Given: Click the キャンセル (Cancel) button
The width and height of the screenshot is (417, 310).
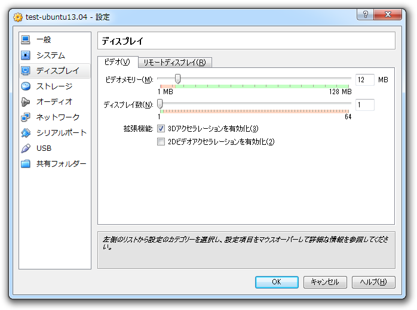Looking at the screenshot, I should coord(325,282).
